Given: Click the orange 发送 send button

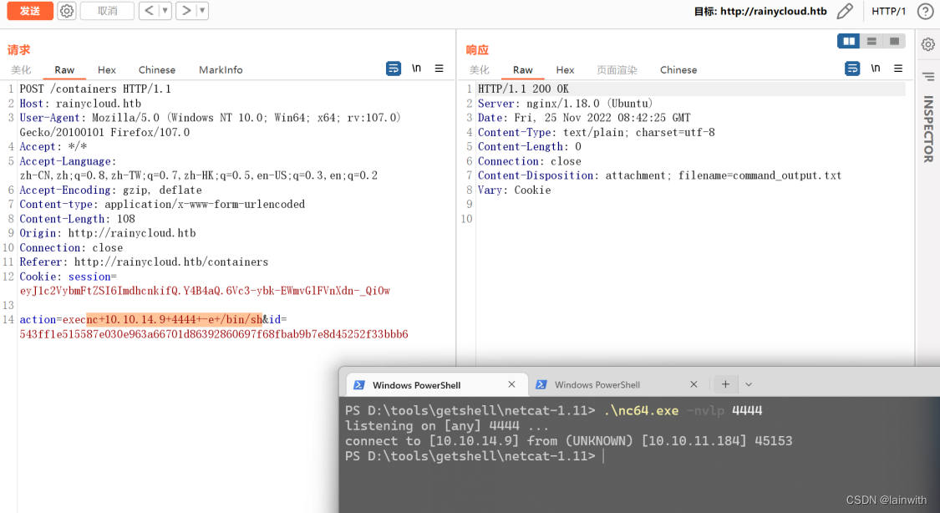Looking at the screenshot, I should (x=30, y=11).
